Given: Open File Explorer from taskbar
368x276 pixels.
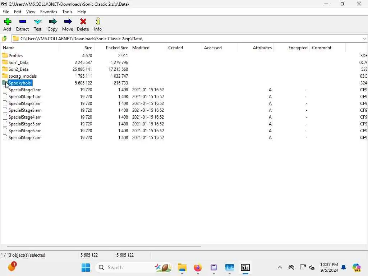Looking at the screenshot, I should click(x=182, y=267).
